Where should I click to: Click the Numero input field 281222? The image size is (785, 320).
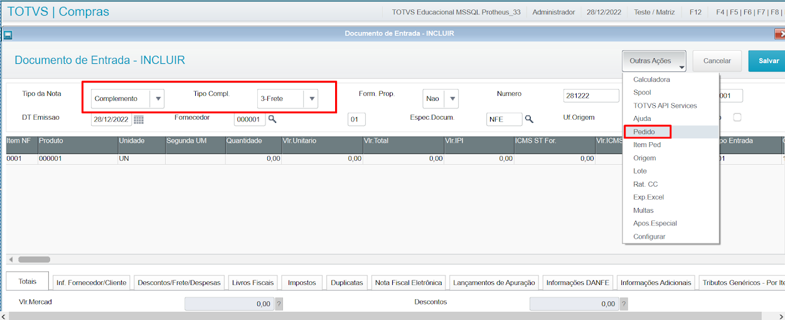click(x=591, y=96)
